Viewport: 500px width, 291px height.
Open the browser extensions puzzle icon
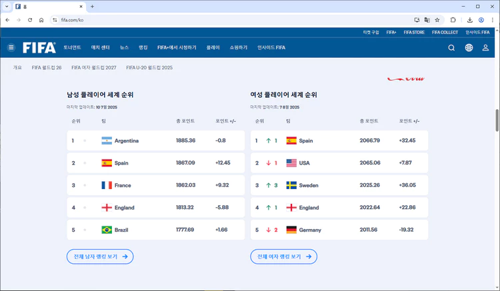(453, 20)
